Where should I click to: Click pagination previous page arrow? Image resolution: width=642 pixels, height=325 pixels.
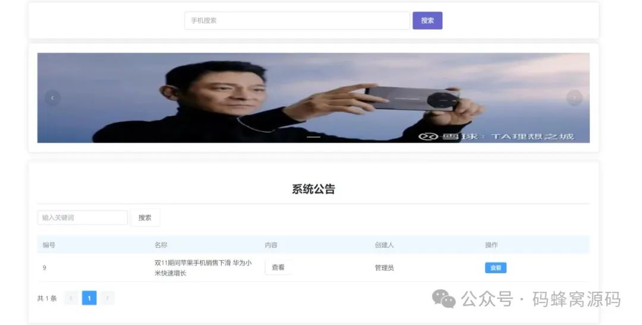point(71,298)
